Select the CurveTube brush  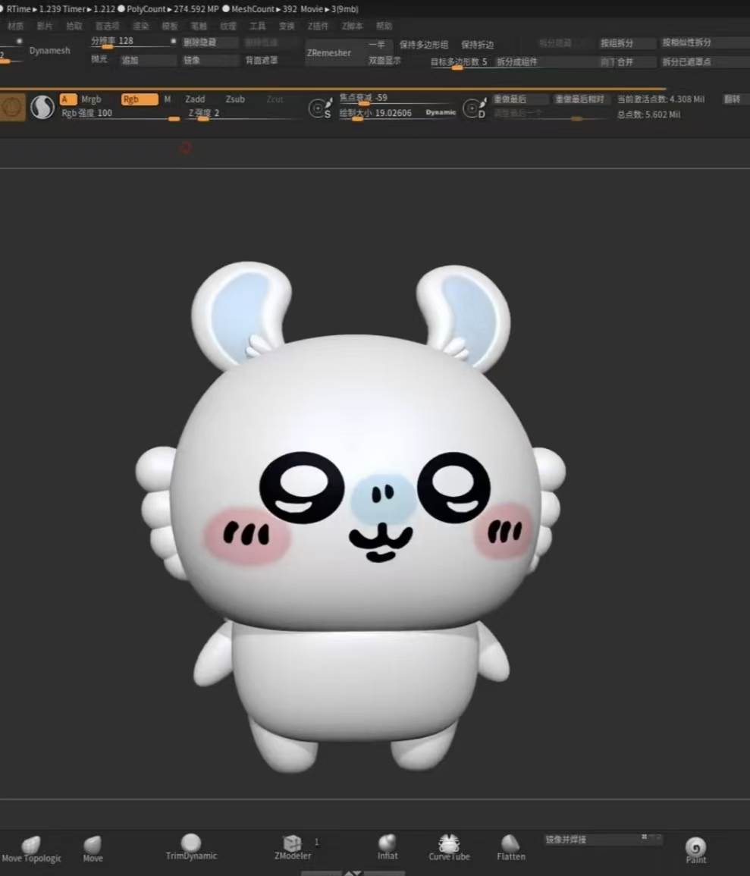(449, 847)
